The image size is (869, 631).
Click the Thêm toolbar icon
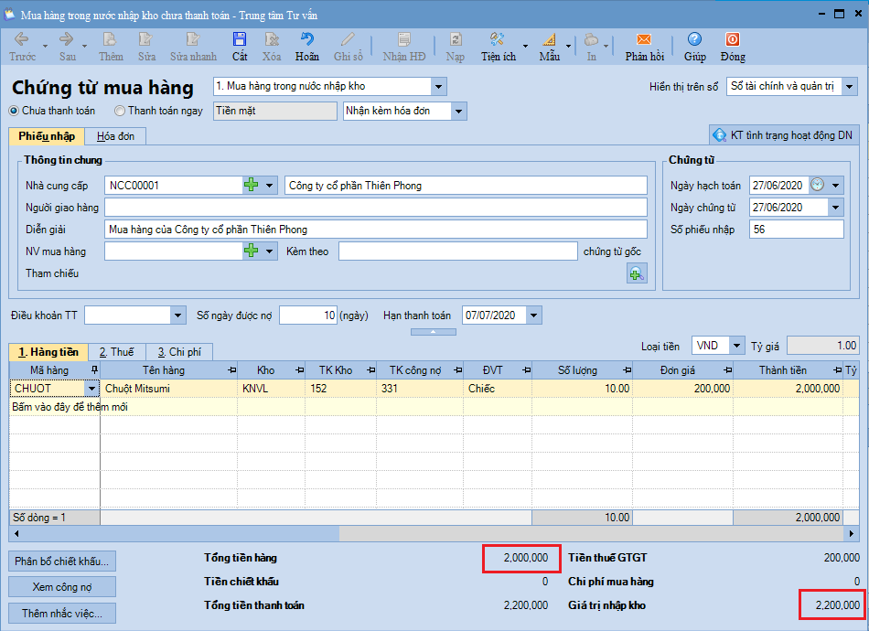[x=110, y=39]
